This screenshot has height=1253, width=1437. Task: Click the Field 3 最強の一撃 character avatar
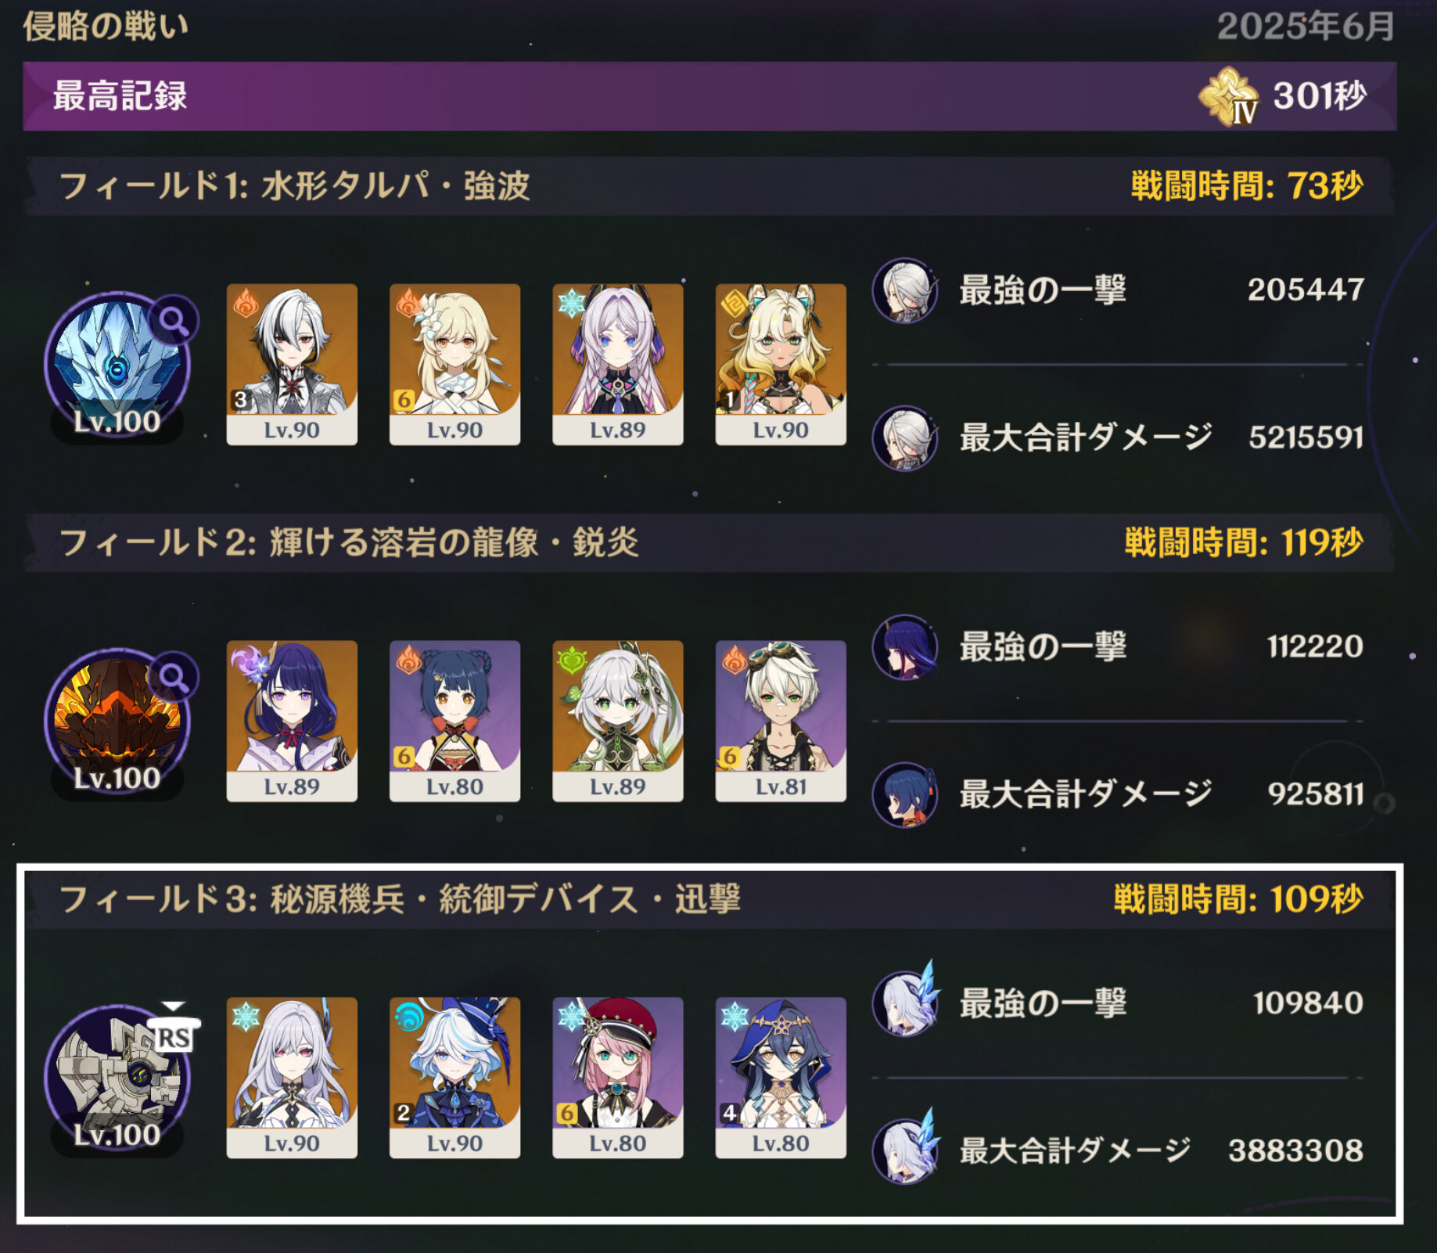[x=905, y=1003]
